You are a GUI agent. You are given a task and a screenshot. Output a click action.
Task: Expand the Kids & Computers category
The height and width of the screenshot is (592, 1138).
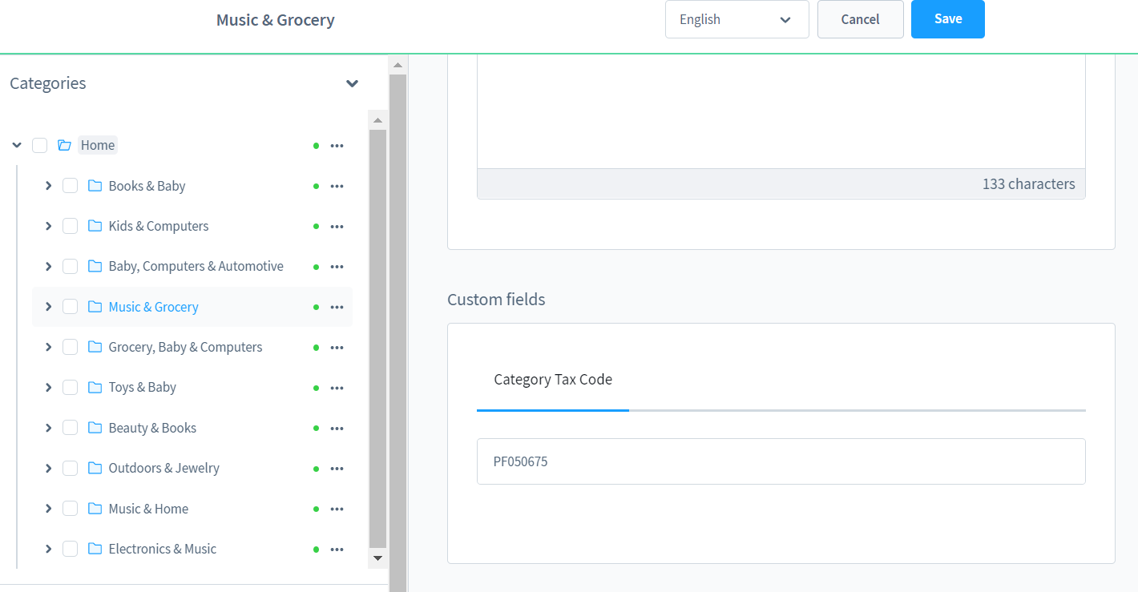point(48,226)
